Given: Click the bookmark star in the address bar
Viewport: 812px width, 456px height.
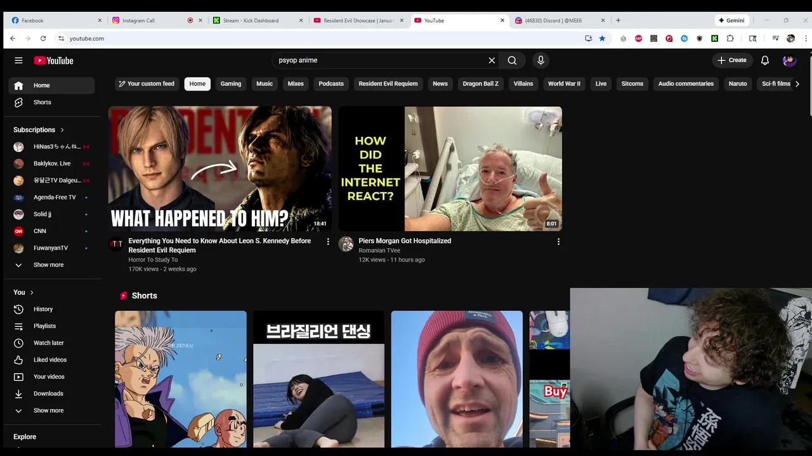Looking at the screenshot, I should point(602,39).
